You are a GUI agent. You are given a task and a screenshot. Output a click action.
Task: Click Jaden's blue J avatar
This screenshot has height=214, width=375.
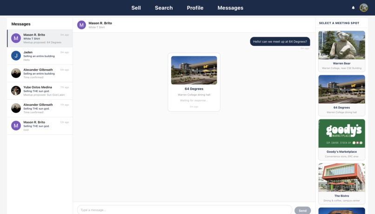point(16,56)
